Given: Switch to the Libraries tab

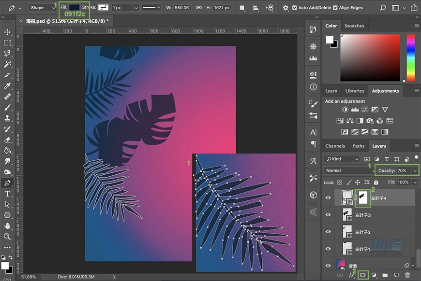Looking at the screenshot, I should (355, 91).
